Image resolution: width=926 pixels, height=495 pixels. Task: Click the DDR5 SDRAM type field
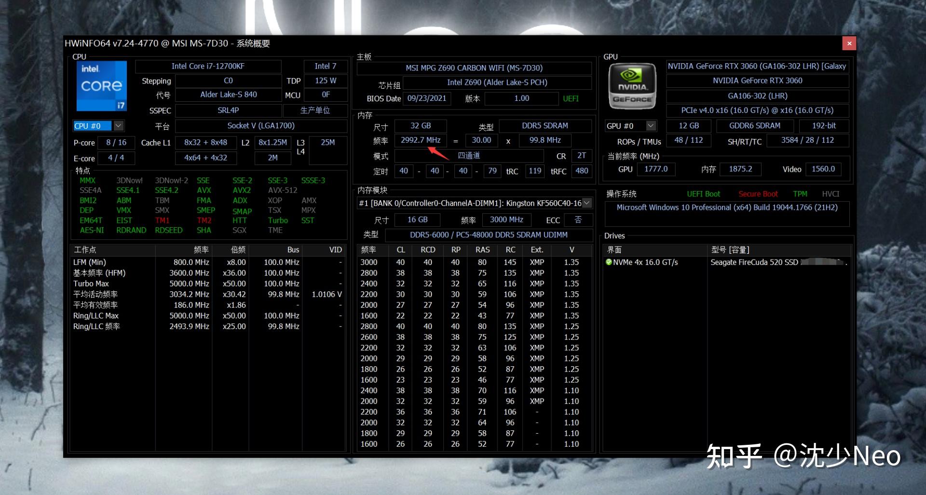tap(545, 125)
